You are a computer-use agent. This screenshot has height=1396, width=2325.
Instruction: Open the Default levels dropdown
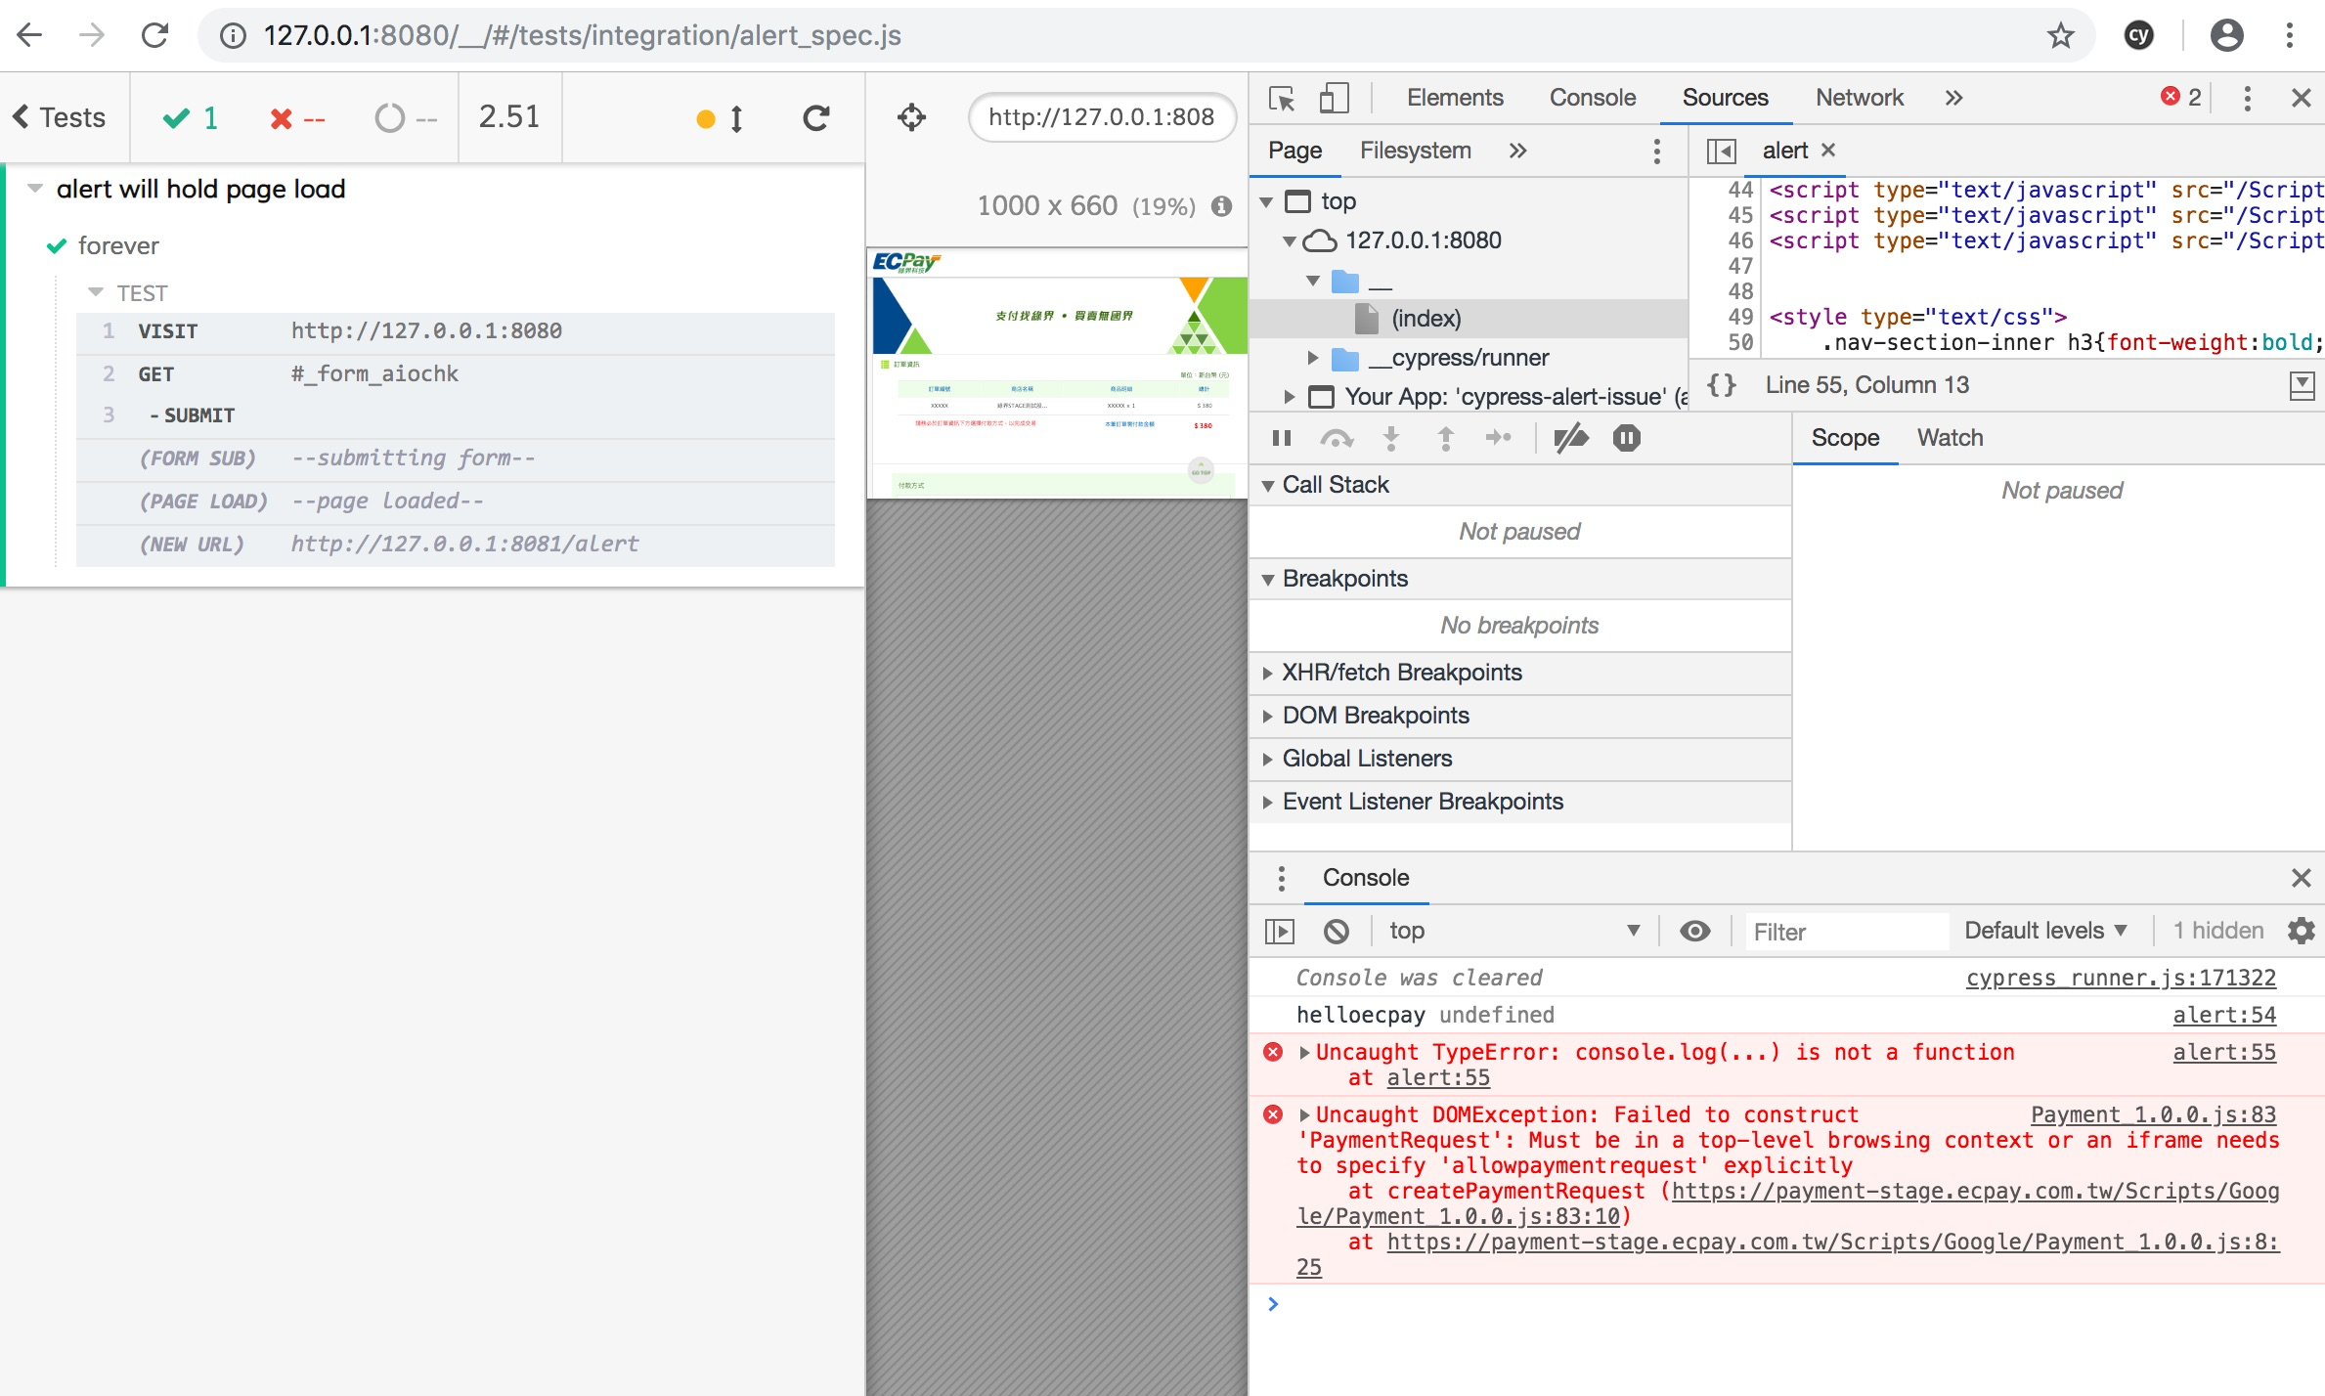2045,931
